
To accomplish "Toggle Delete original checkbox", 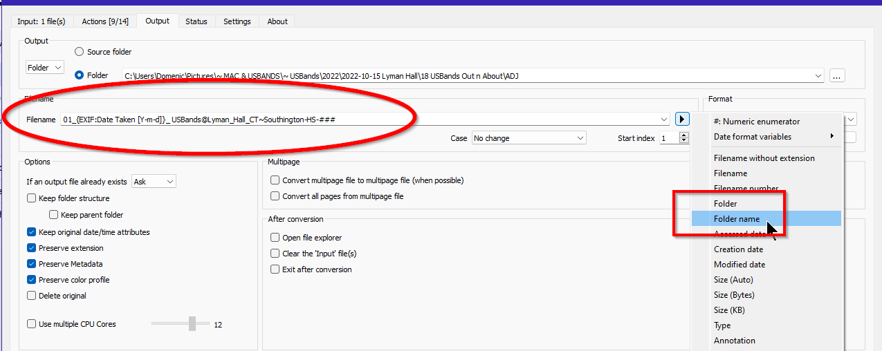I will (32, 296).
